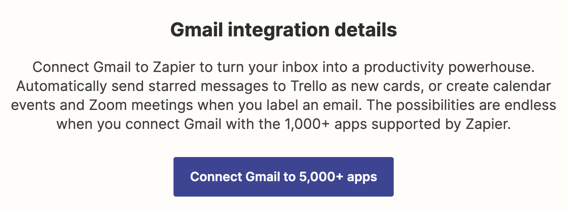Image resolution: width=568 pixels, height=212 pixels.
Task: Click the word meetings in the description
Action: tap(158, 106)
